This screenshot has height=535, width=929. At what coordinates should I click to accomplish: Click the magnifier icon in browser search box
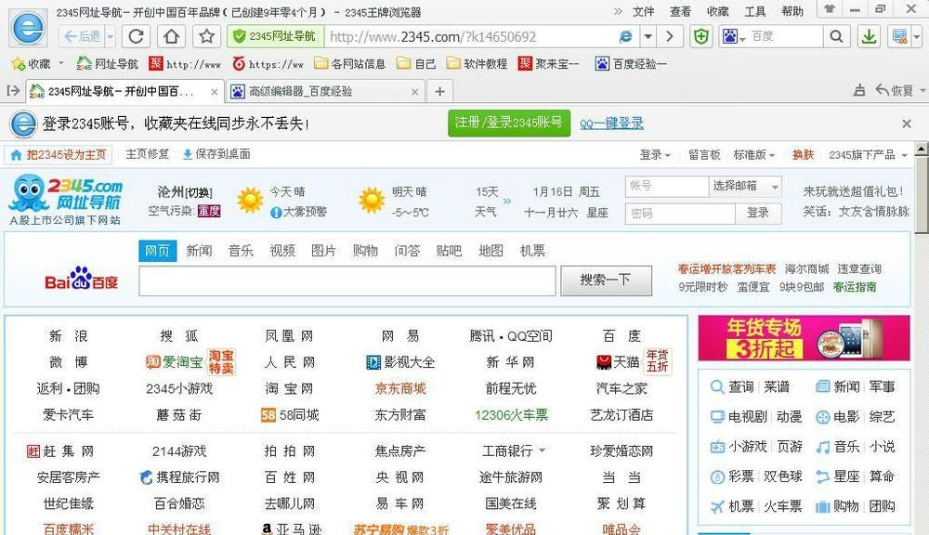[x=836, y=37]
